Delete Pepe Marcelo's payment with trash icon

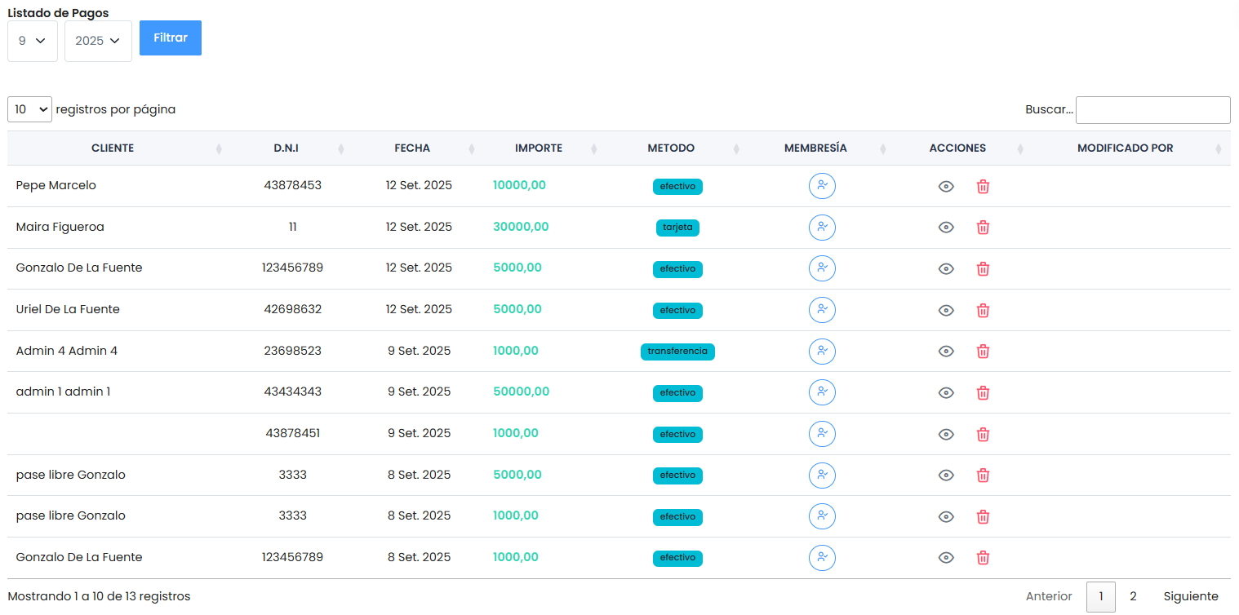click(983, 187)
